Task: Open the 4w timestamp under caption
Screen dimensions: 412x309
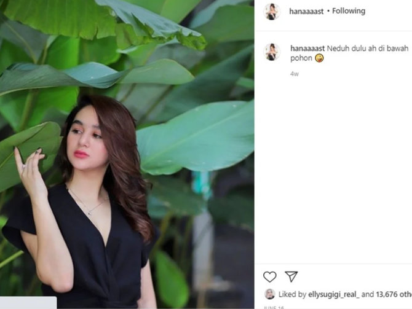Action: [295, 74]
